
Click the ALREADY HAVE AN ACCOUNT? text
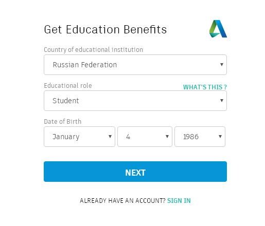tap(122, 201)
